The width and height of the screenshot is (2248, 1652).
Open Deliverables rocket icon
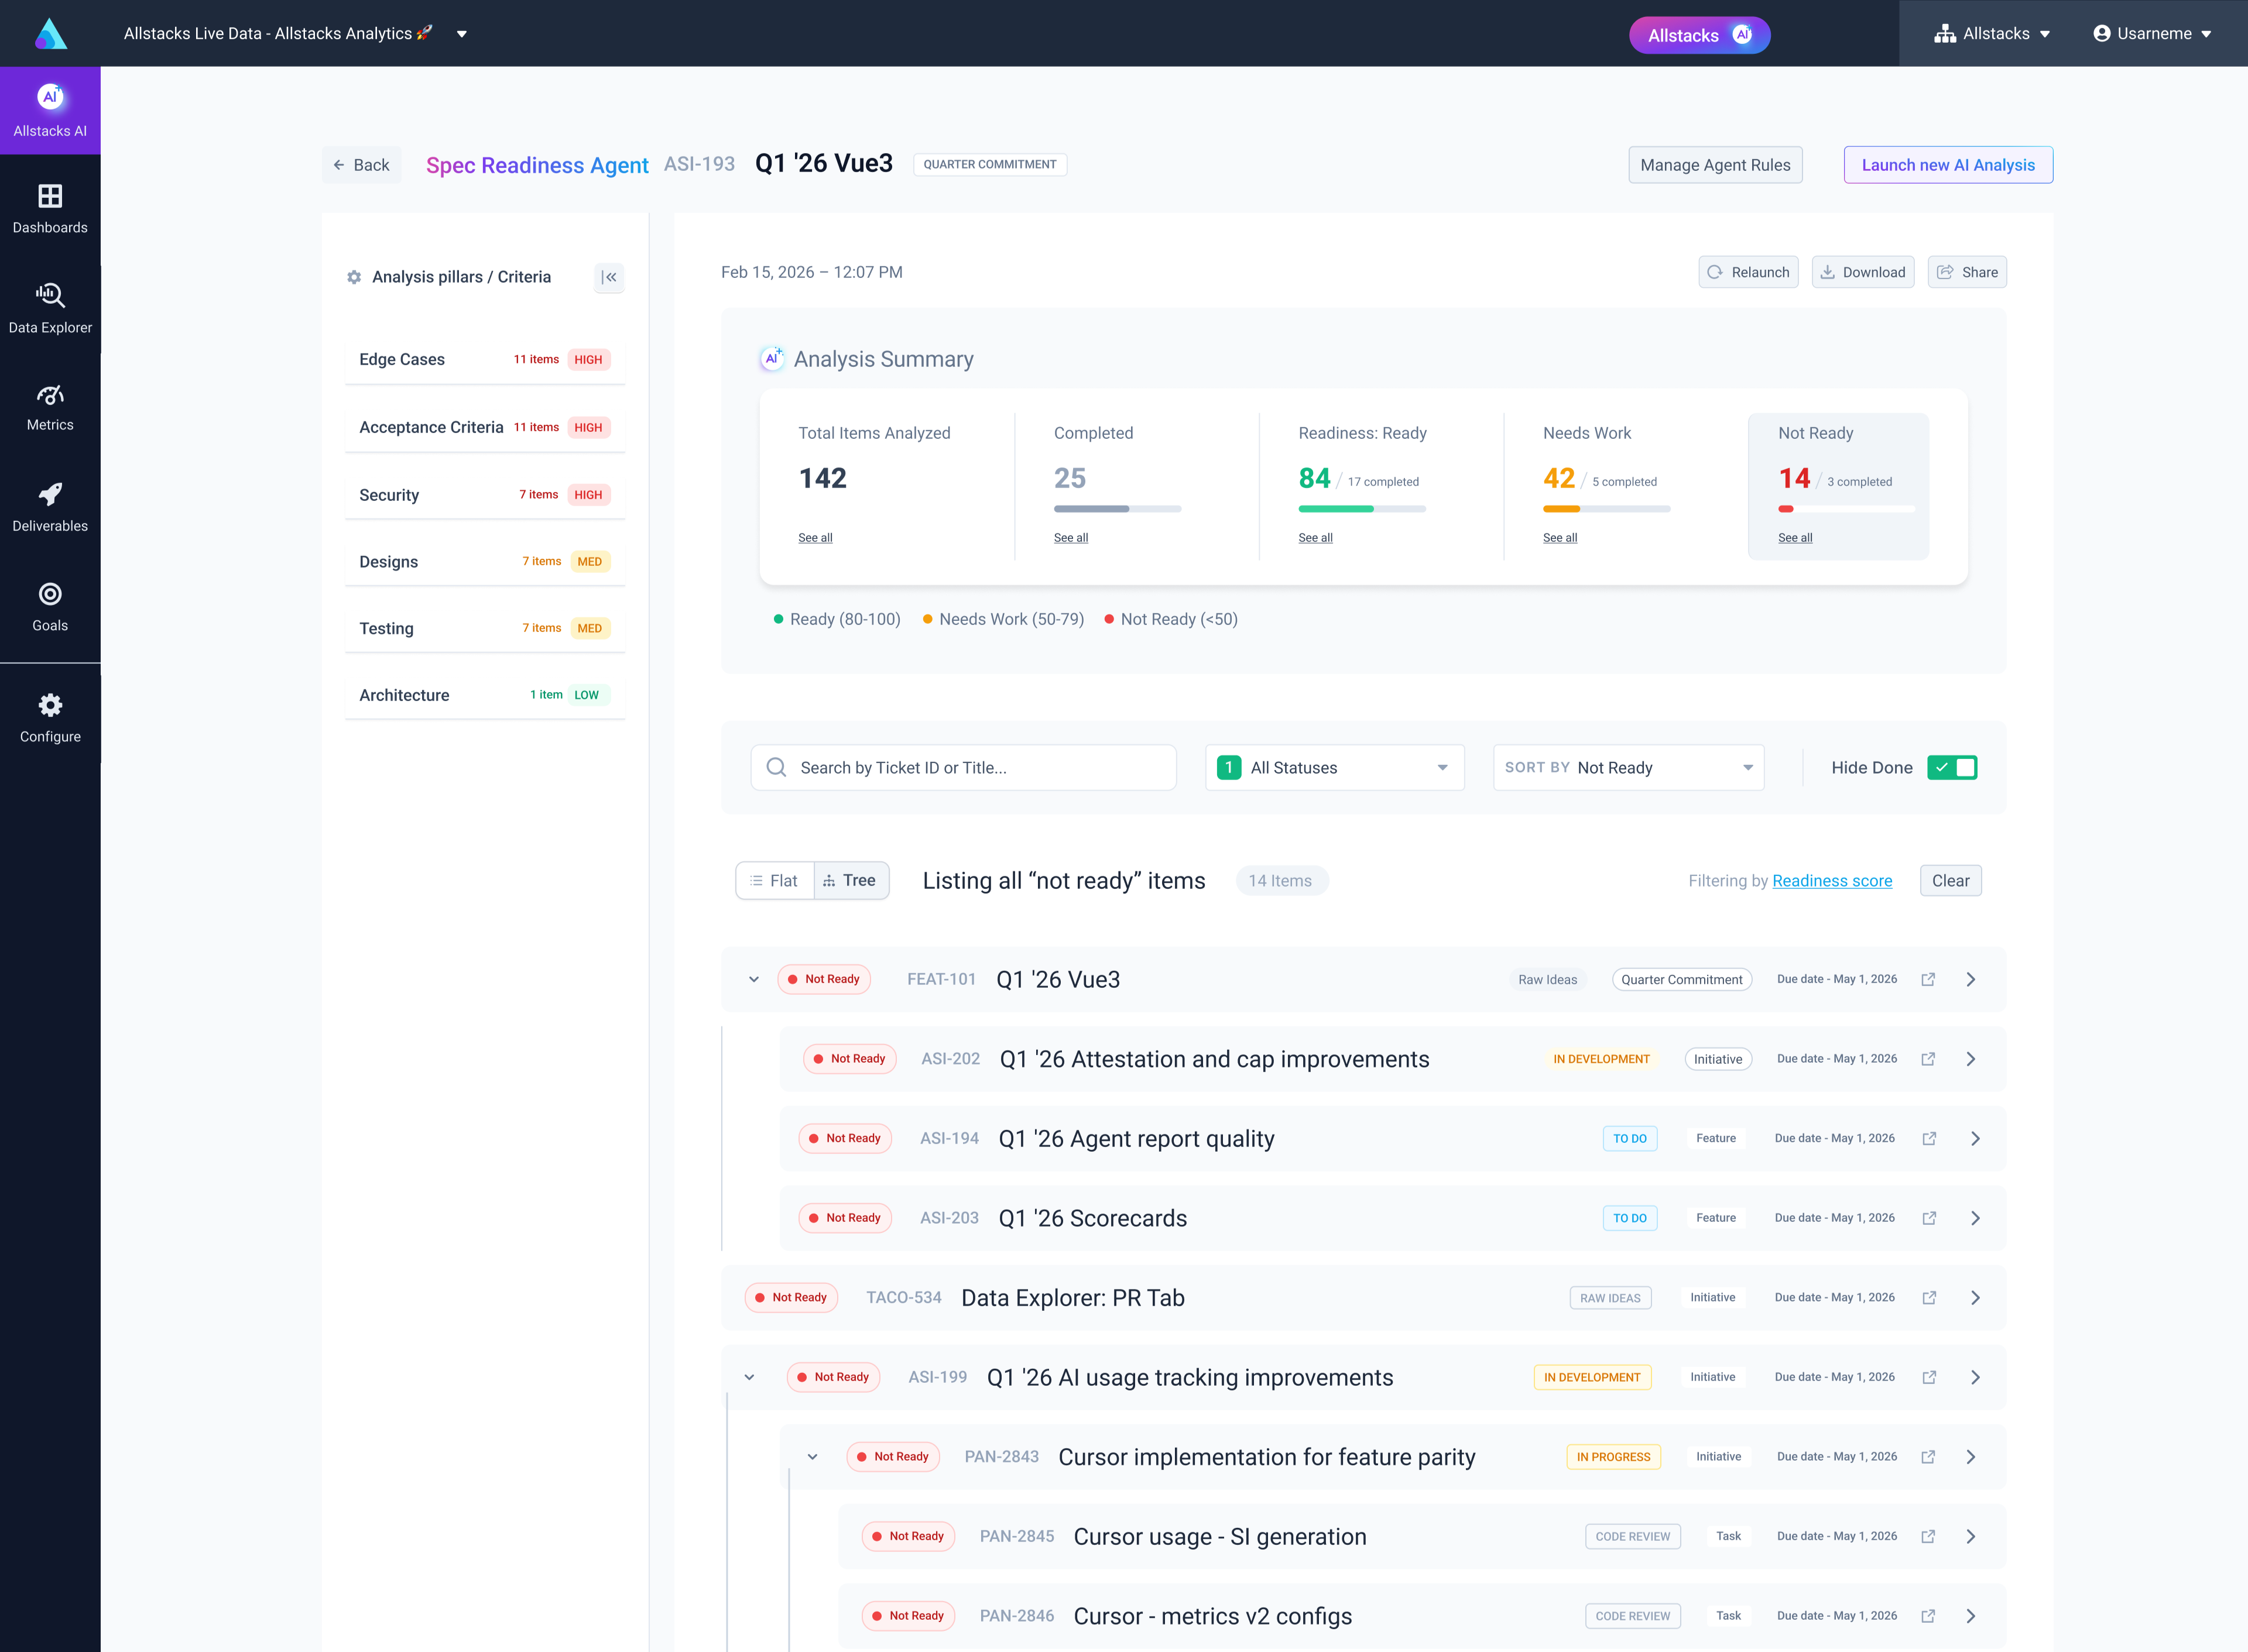point(50,494)
